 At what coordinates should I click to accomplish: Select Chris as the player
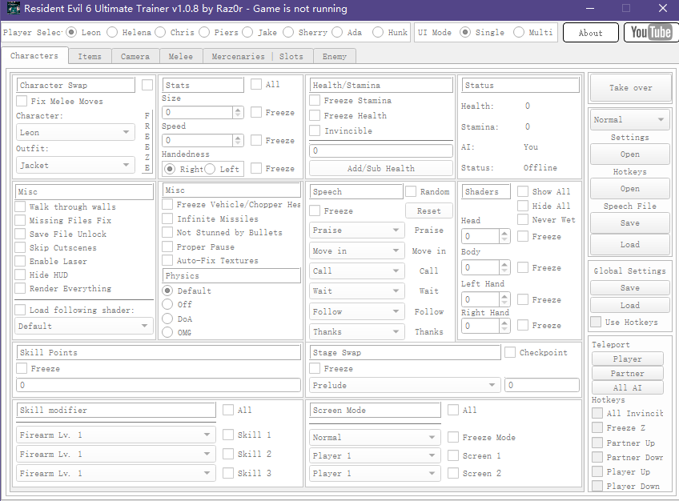[160, 33]
